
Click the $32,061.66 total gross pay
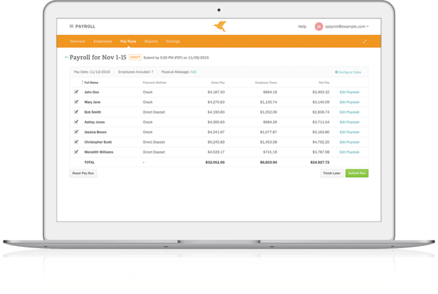215,162
